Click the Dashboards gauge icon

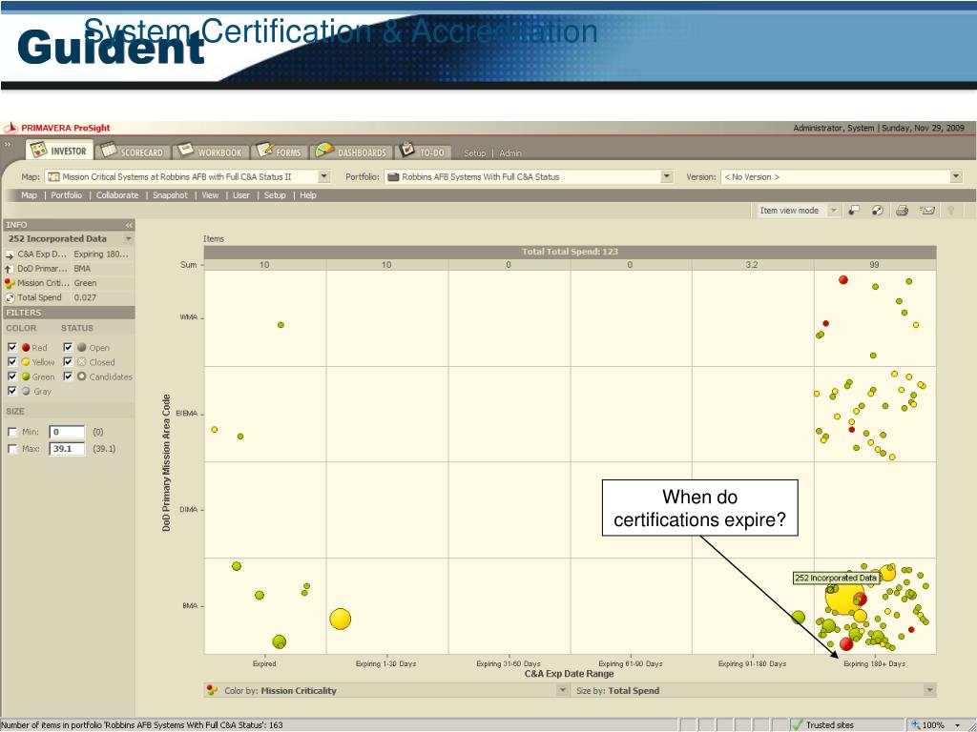pos(324,150)
